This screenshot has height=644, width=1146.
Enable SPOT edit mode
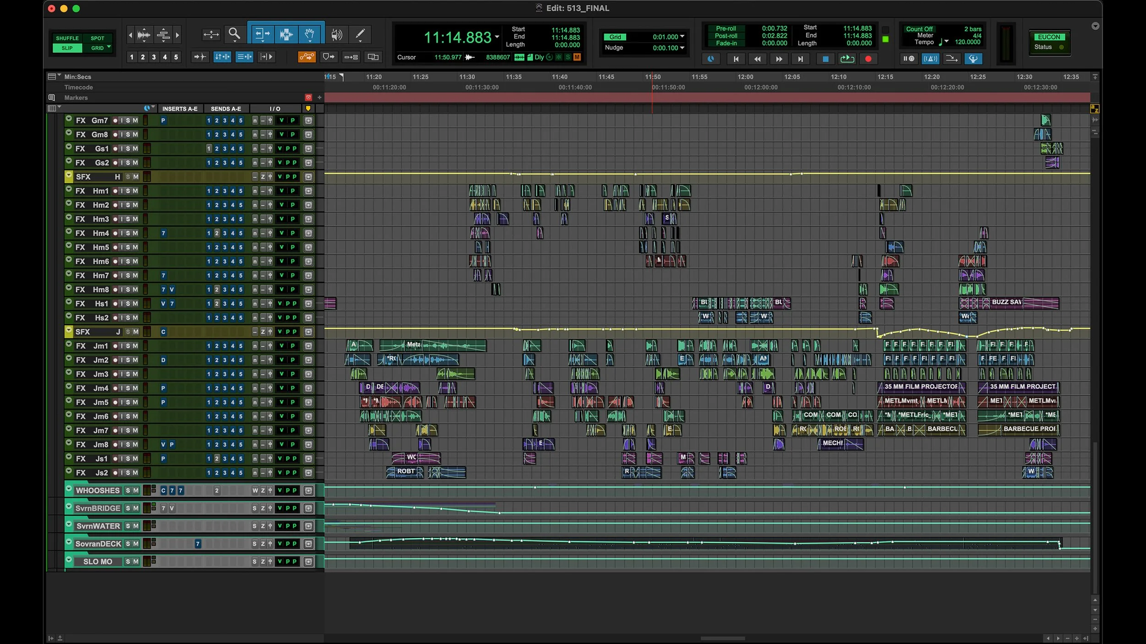[97, 38]
